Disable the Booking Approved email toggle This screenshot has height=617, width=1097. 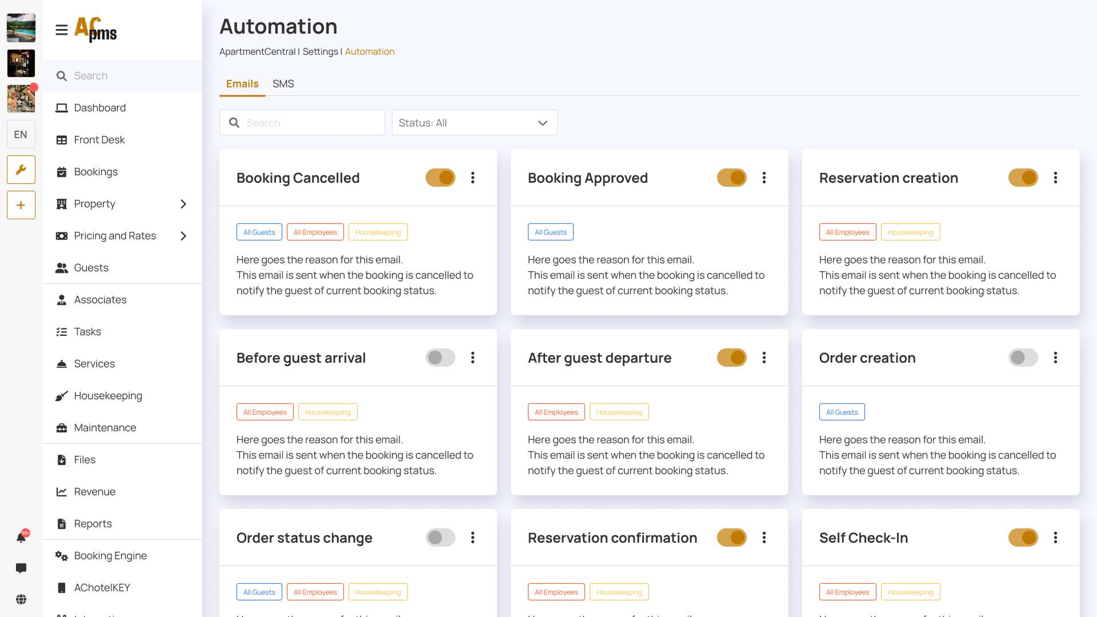tap(731, 178)
